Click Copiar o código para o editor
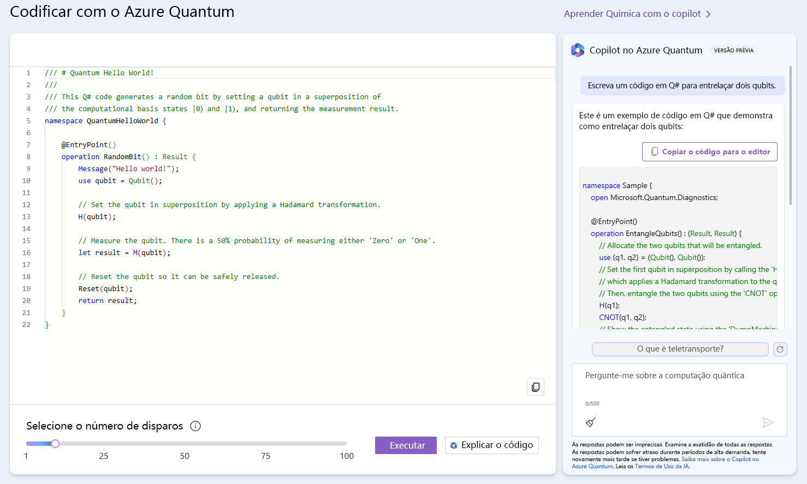Image resolution: width=807 pixels, height=484 pixels. [x=710, y=152]
